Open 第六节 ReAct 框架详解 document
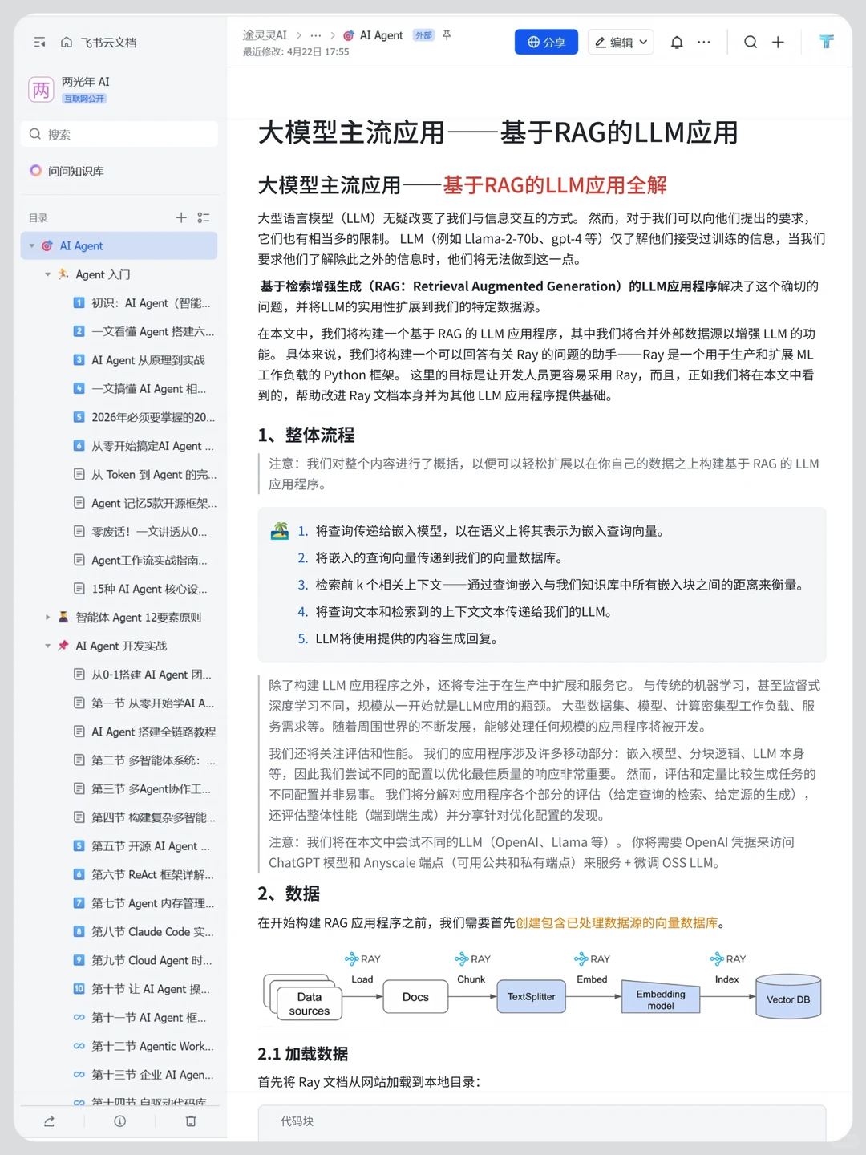866x1155 pixels. [144, 874]
